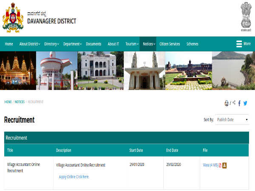The image size is (255, 191).
Task: Expand the Directory menu
Action: [51, 44]
